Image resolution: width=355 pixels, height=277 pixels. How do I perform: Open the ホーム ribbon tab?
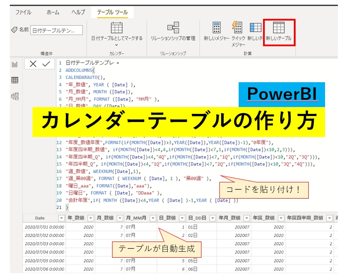click(53, 12)
